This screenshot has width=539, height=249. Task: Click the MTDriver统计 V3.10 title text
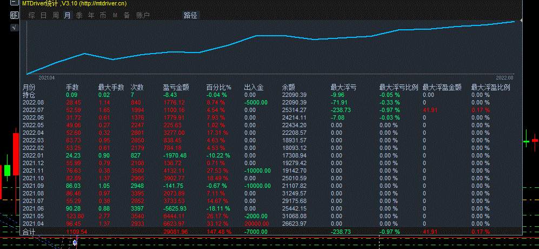(x=74, y=3)
